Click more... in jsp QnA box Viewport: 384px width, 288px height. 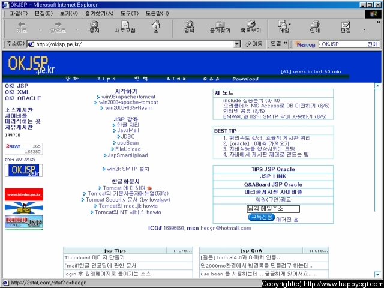pyautogui.click(x=319, y=251)
